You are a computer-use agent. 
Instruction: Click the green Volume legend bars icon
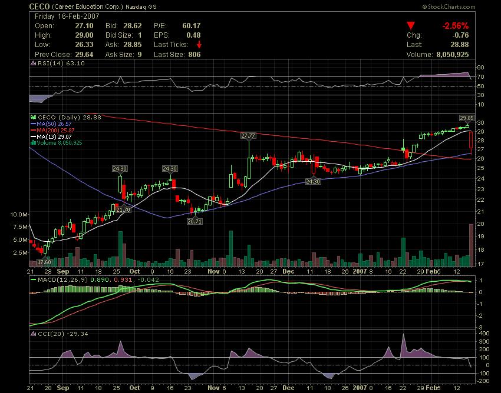[33, 143]
